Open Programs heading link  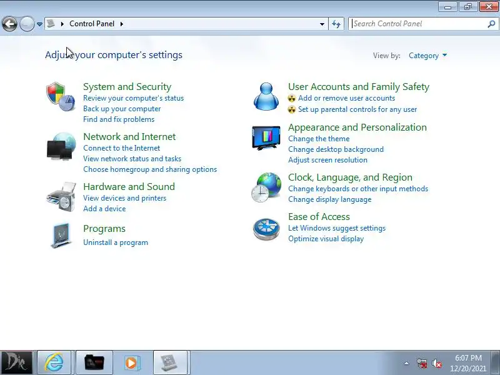pos(104,229)
